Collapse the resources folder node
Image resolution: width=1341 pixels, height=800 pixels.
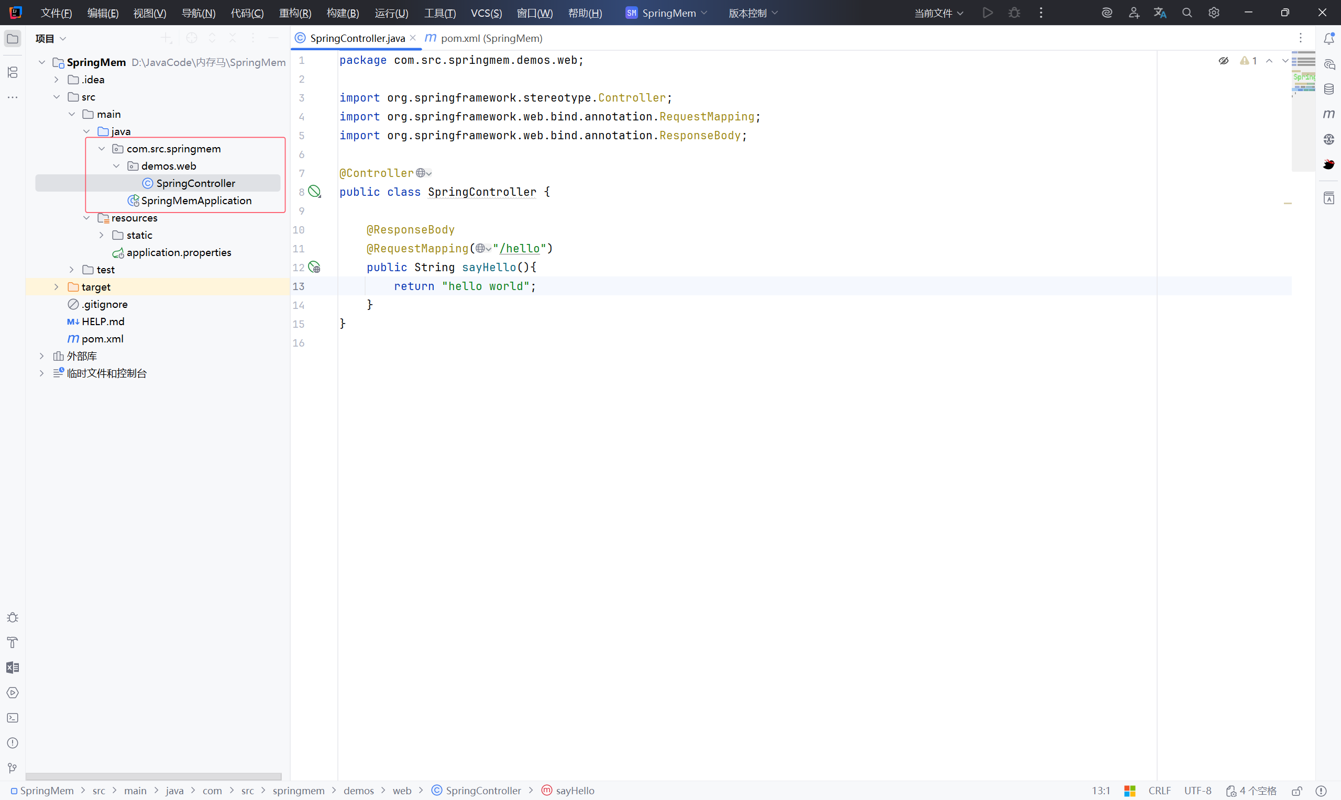[x=86, y=218]
